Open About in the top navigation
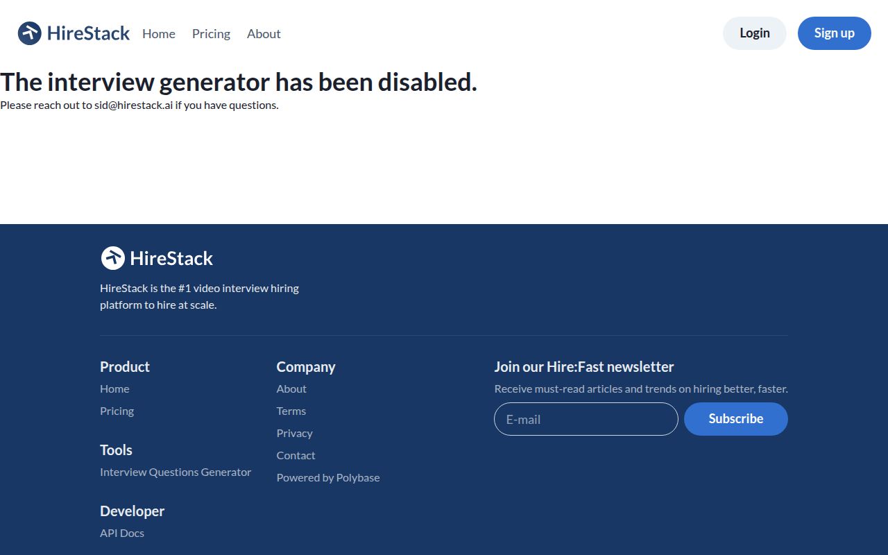This screenshot has width=888, height=555. (264, 33)
